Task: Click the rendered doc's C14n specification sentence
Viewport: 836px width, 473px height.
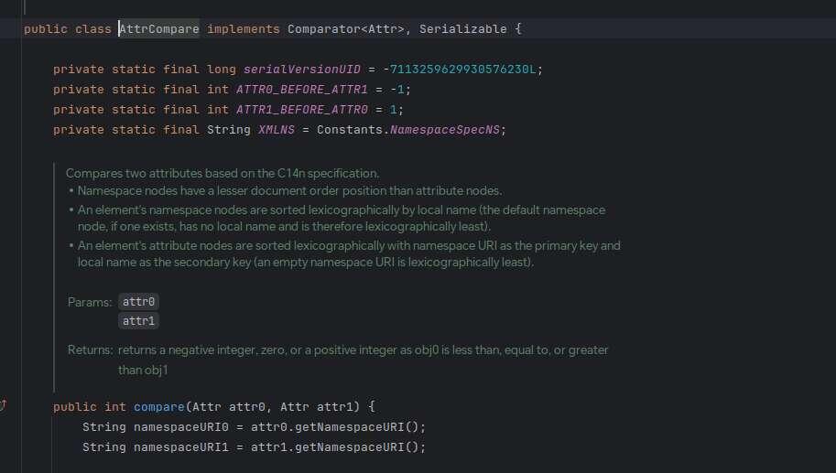Action: [x=223, y=173]
